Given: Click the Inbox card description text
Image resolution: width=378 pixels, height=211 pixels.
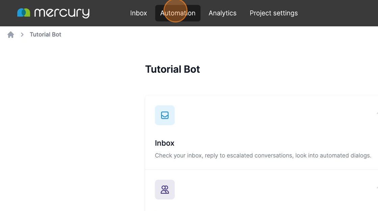Looking at the screenshot, I should click(263, 156).
